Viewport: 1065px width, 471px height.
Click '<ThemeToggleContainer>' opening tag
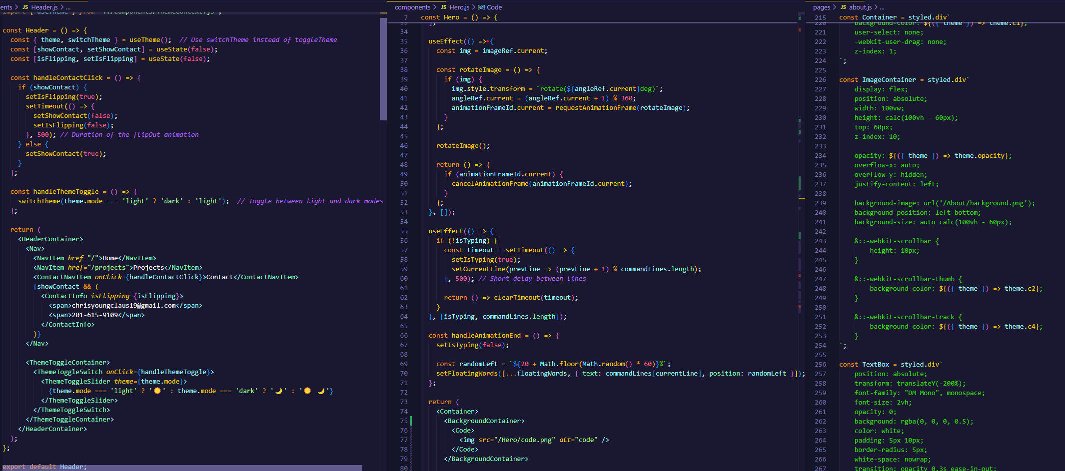point(68,363)
